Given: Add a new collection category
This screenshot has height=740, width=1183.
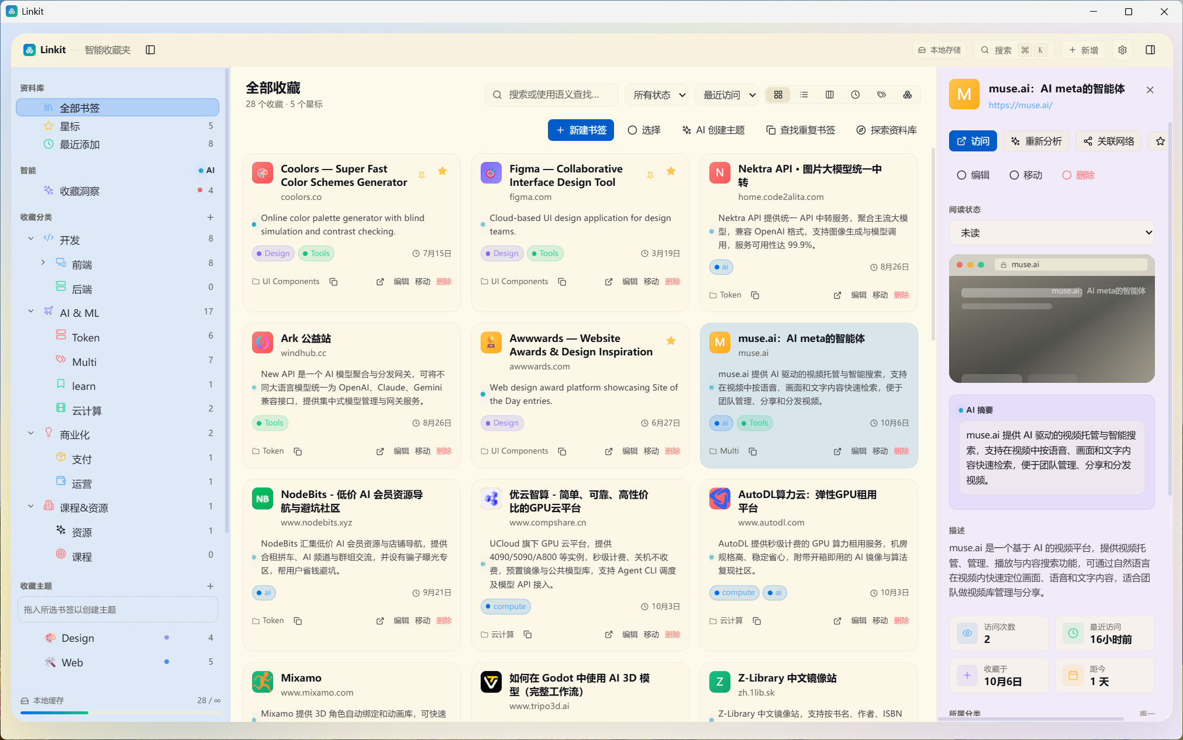Looking at the screenshot, I should coord(210,217).
